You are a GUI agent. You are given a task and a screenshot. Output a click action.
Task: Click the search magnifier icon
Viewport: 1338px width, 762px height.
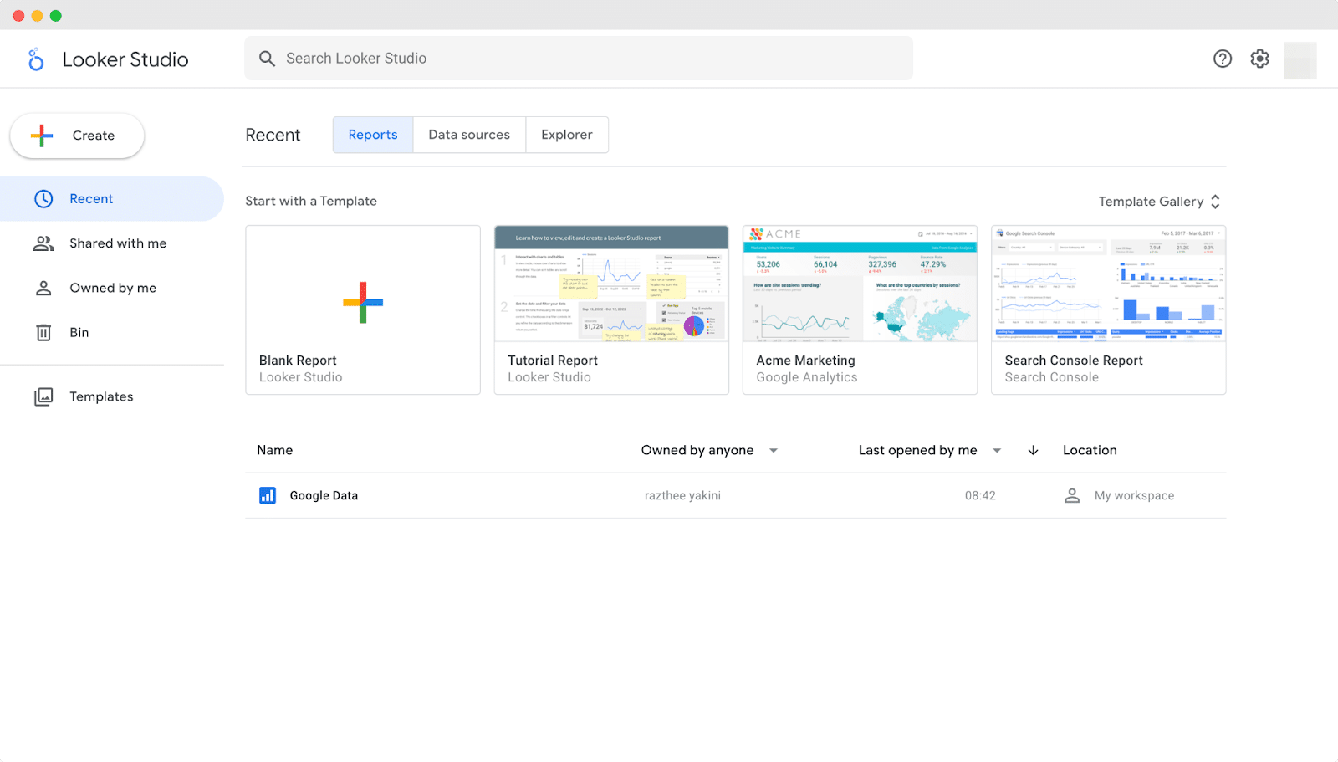[x=267, y=59]
